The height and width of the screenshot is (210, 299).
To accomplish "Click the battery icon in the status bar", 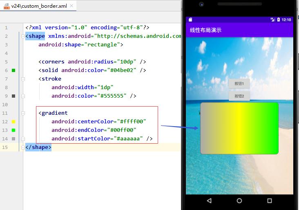I will click(279, 20).
